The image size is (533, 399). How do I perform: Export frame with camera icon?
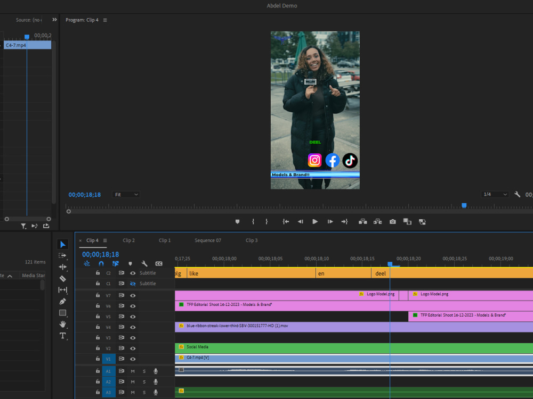[x=393, y=221]
